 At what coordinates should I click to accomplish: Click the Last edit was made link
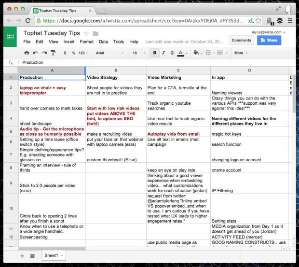point(184,42)
